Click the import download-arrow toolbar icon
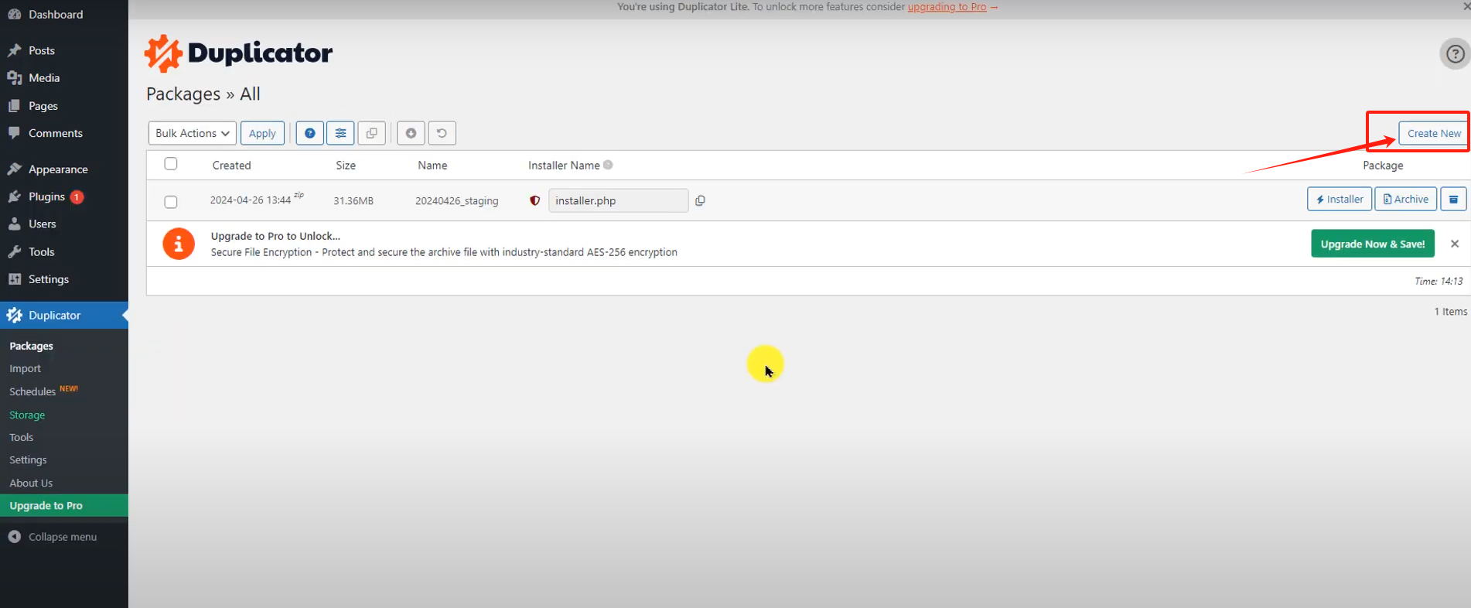 pyautogui.click(x=411, y=133)
